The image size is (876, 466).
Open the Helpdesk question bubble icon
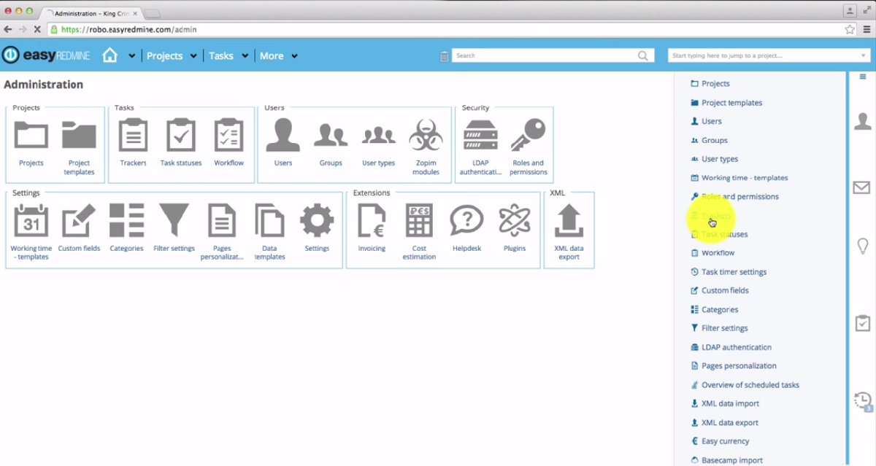466,220
